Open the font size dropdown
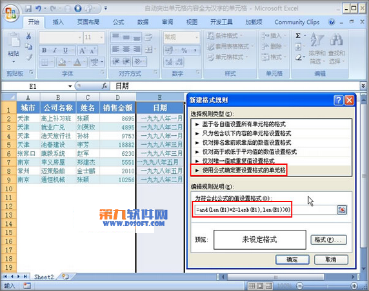369x291 pixels. pos(102,37)
